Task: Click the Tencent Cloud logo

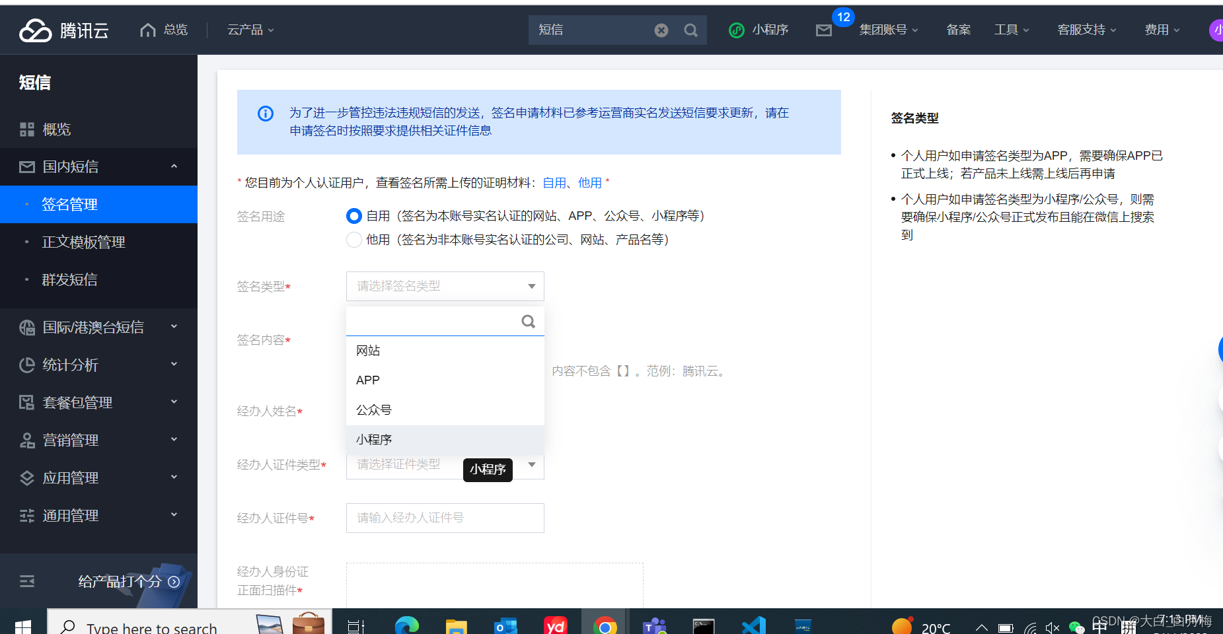Action: [x=64, y=30]
